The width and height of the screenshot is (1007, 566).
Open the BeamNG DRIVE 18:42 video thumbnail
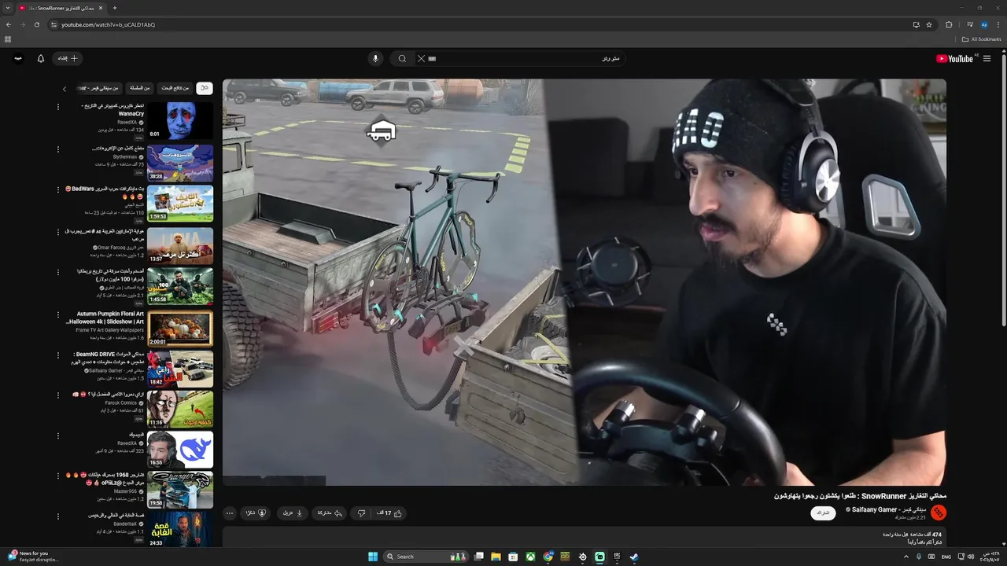[180, 369]
